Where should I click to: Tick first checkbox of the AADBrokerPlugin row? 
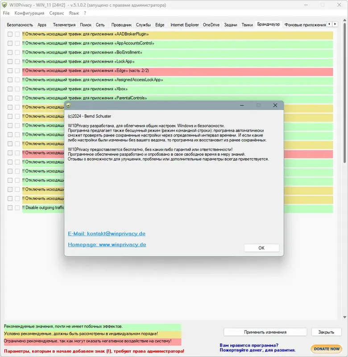(x=10, y=34)
